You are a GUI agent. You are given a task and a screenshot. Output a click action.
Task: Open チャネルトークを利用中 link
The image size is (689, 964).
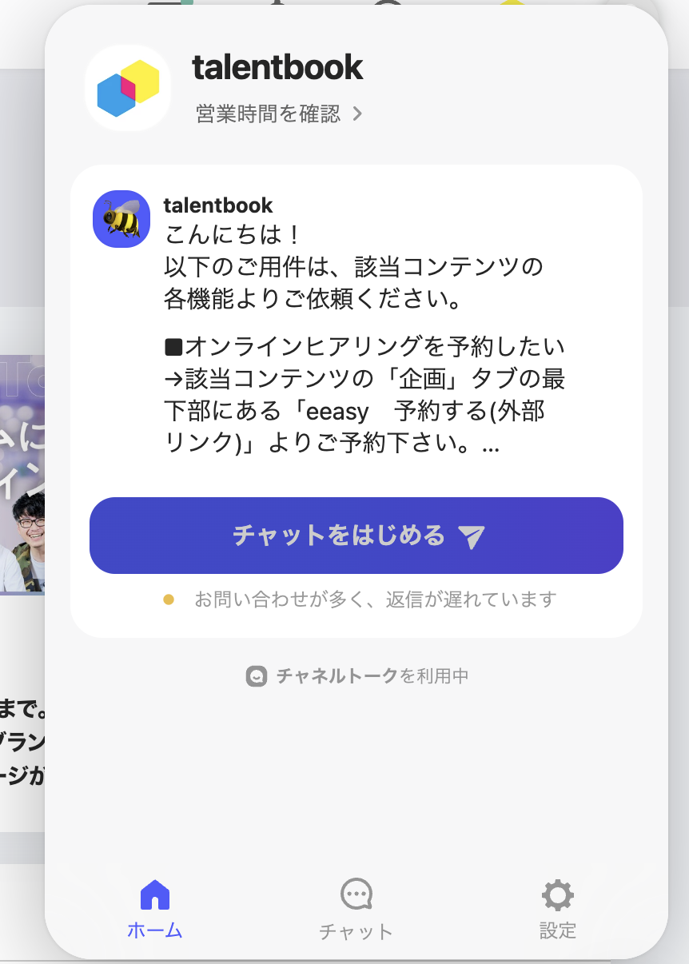(x=357, y=676)
